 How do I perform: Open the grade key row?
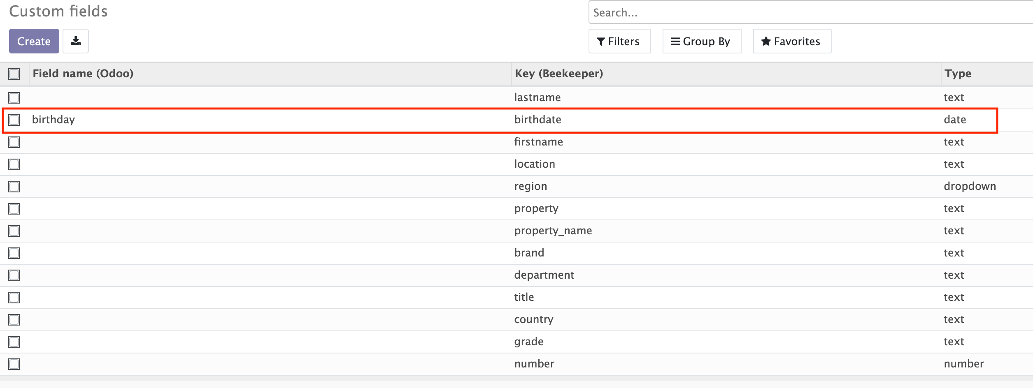(529, 342)
